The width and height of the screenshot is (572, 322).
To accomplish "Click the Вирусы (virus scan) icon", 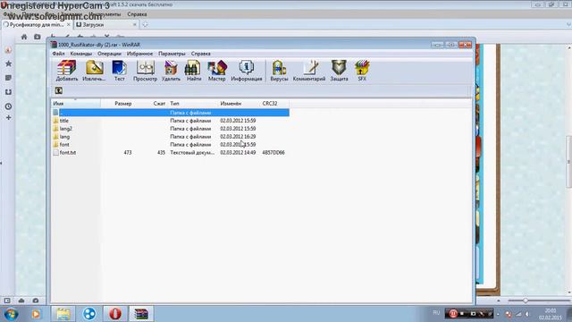I will [279, 71].
